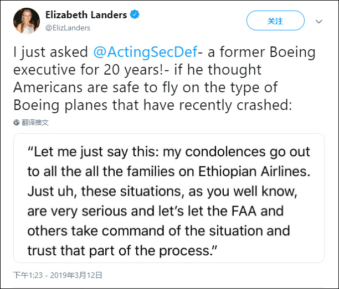Open Elizabeth Landers' profile avatar photo
Image resolution: width=339 pixels, height=289 pixels.
tap(25, 21)
